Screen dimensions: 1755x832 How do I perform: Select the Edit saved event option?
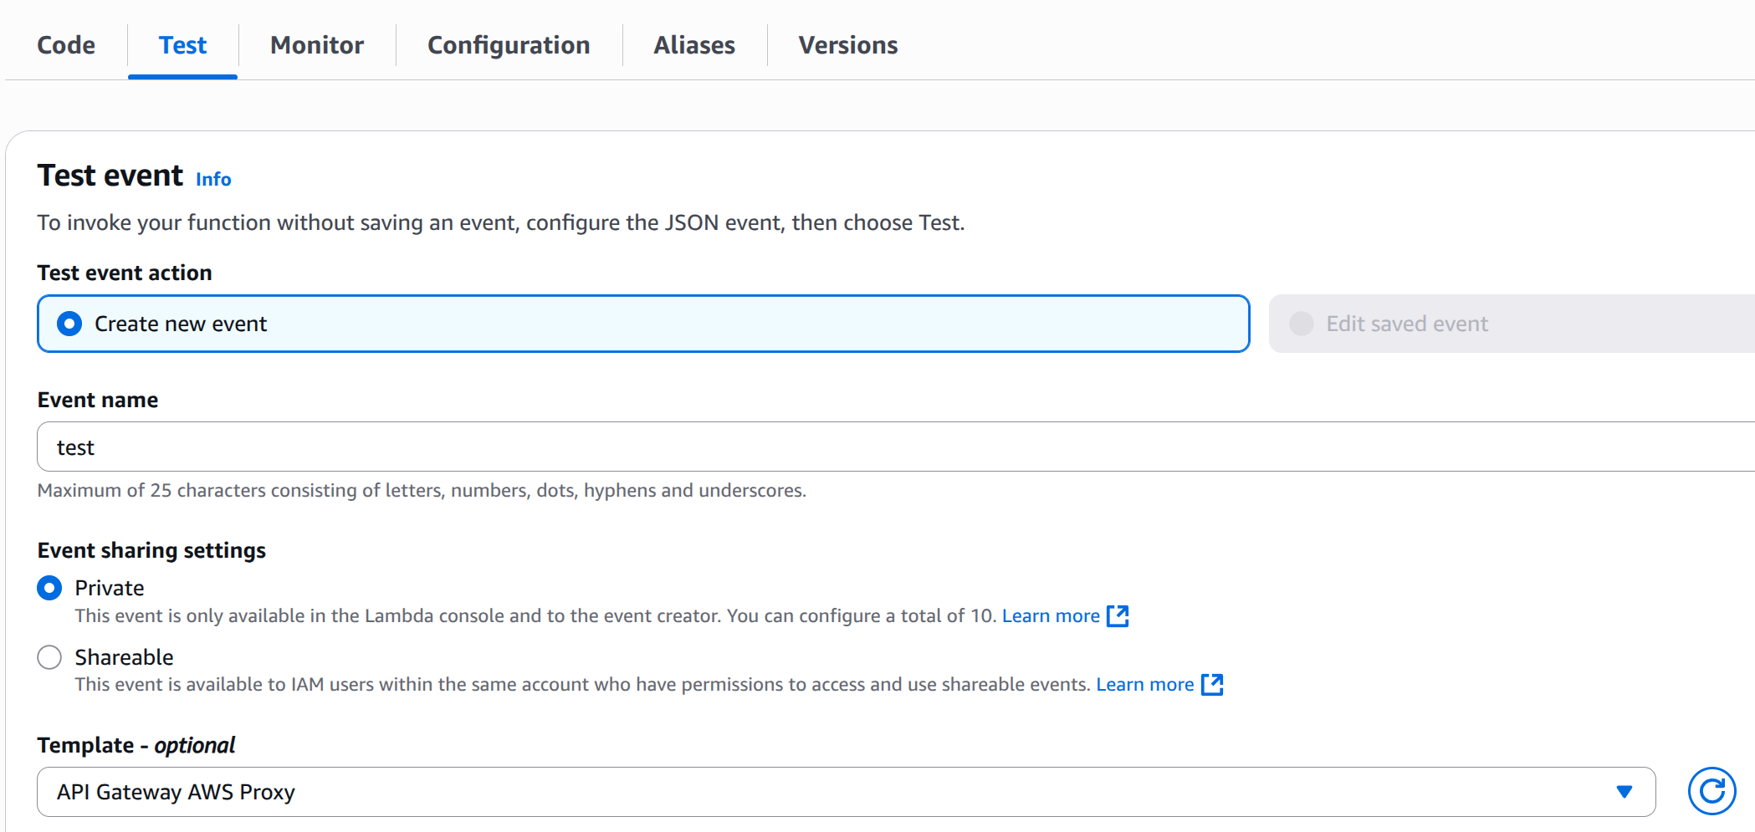click(1512, 324)
